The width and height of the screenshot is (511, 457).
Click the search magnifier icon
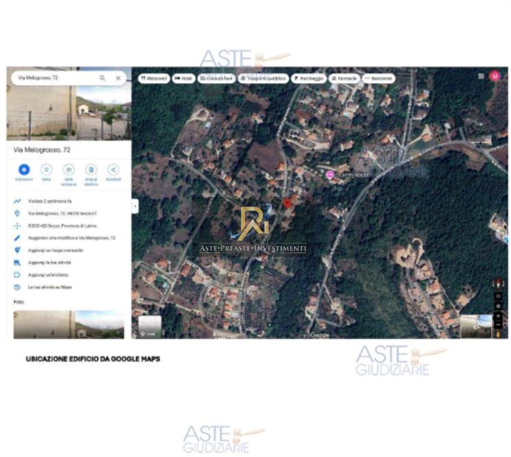pyautogui.click(x=102, y=78)
